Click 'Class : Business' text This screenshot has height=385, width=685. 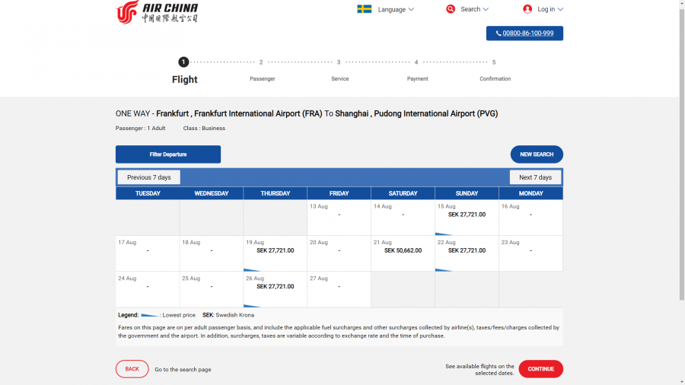[x=204, y=129]
